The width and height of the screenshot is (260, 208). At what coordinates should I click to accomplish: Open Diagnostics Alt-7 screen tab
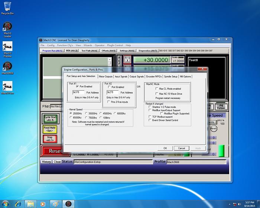147,51
